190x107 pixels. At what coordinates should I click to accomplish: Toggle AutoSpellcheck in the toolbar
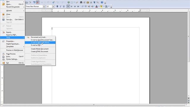click(x=38, y=2)
